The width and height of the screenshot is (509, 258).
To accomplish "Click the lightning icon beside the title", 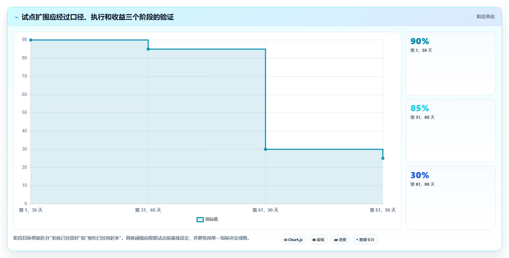I will [x=16, y=17].
